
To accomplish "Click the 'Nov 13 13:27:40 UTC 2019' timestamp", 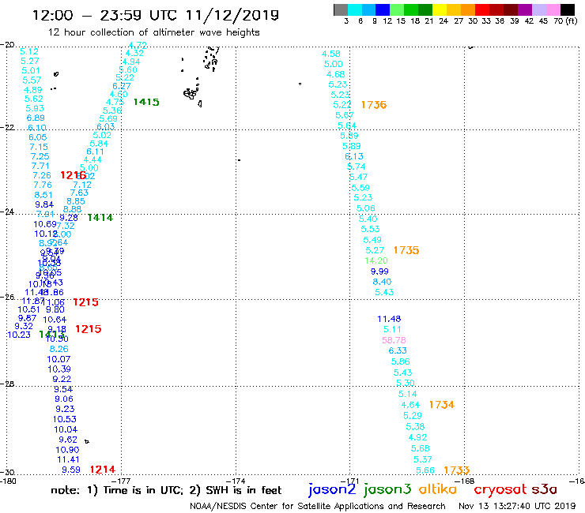I will pyautogui.click(x=517, y=507).
